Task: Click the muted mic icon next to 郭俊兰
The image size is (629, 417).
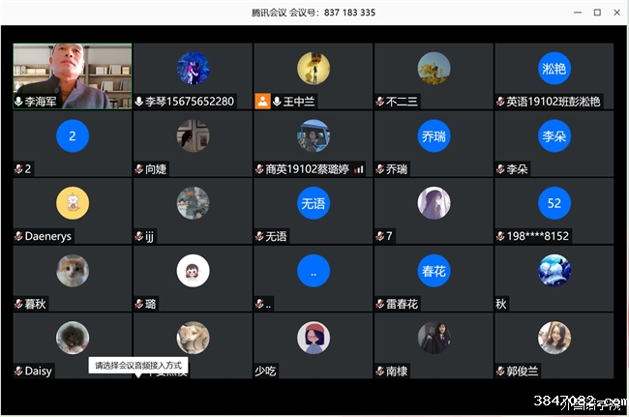Action: click(500, 371)
